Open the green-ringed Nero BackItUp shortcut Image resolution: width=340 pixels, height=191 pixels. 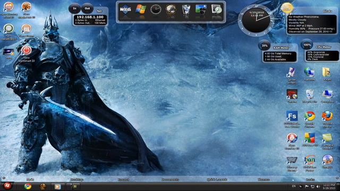8,32
